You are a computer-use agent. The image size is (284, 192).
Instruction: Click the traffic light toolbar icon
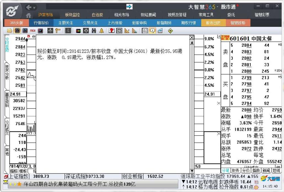point(78,31)
